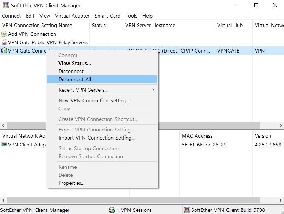
Task: Click Create VPN Connection Shortcut... entry
Action: (x=102, y=119)
